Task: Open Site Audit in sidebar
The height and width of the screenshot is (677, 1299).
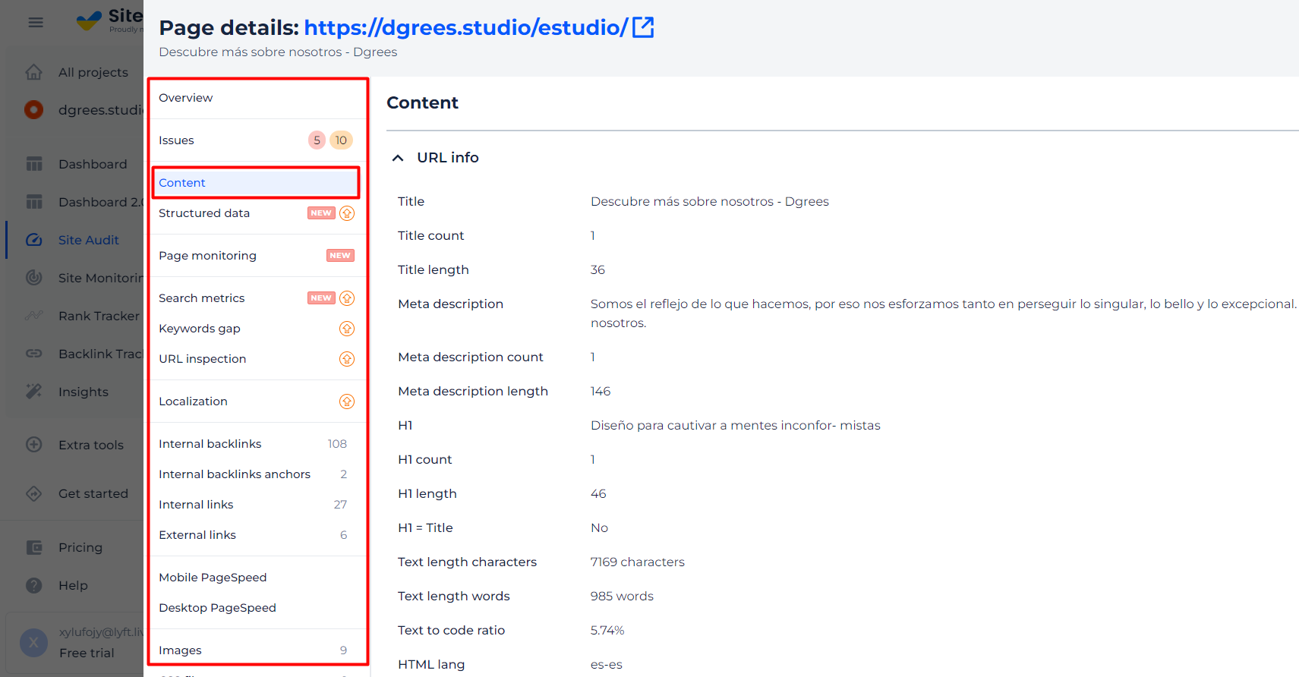Action: pyautogui.click(x=89, y=240)
